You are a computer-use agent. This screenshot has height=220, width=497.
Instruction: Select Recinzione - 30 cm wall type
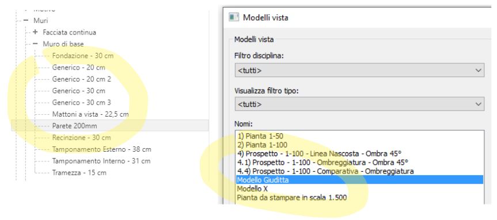click(x=81, y=137)
